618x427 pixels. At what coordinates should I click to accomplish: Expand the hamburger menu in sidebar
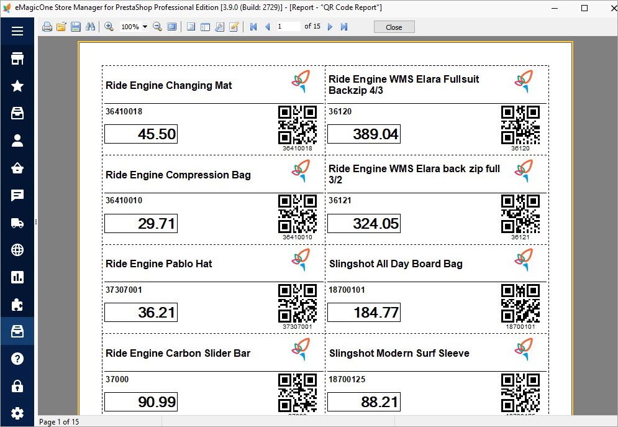point(17,31)
